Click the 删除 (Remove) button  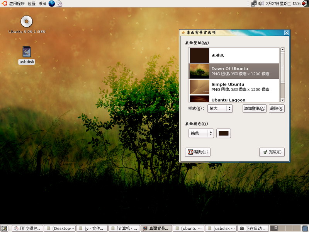(277, 109)
